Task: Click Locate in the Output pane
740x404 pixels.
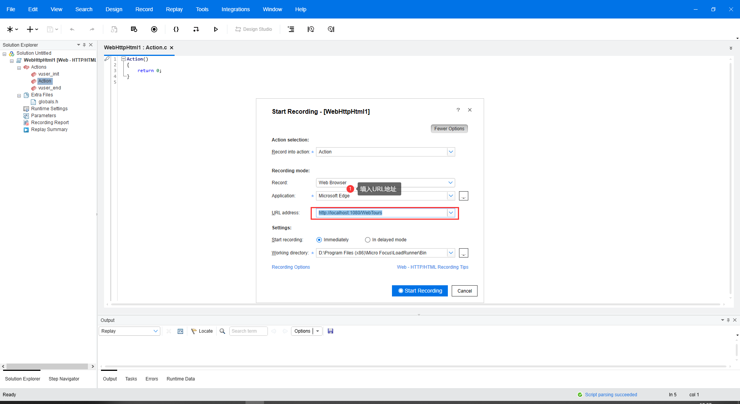Action: coord(202,331)
